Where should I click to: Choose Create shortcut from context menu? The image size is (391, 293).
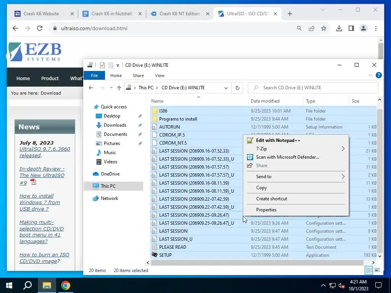[296, 199]
